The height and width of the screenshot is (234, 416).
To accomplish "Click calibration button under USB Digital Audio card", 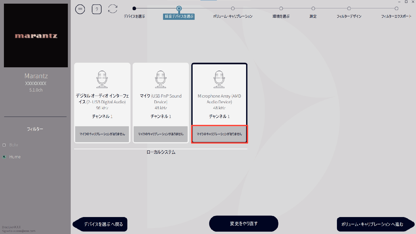I will (102, 134).
